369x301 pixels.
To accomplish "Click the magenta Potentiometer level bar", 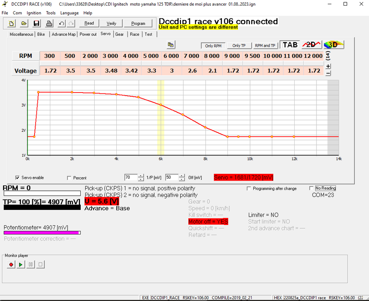I will [x=42, y=233].
